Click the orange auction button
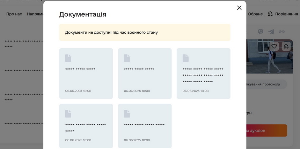The height and width of the screenshot is (149, 300). 266,131
